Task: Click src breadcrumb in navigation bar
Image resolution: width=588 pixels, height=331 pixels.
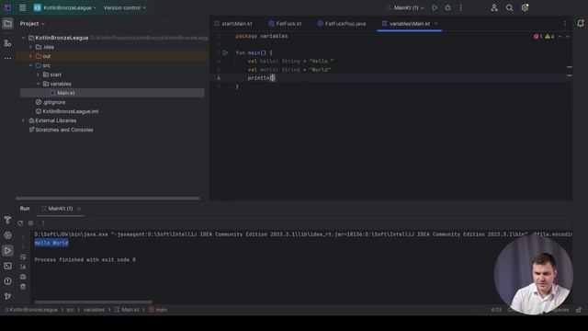Action: pos(70,310)
